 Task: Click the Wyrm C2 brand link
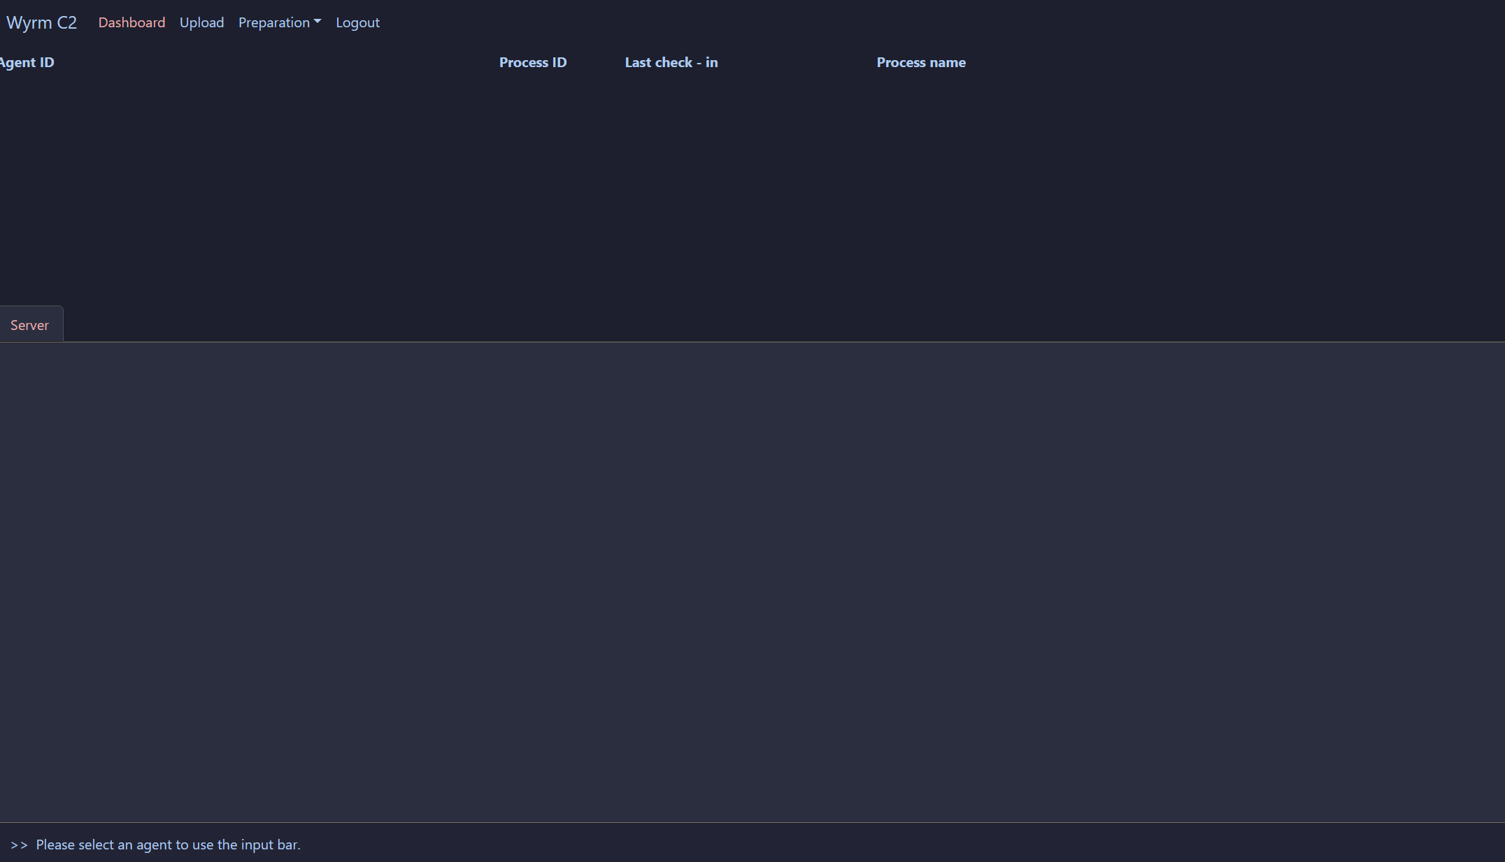(x=41, y=22)
